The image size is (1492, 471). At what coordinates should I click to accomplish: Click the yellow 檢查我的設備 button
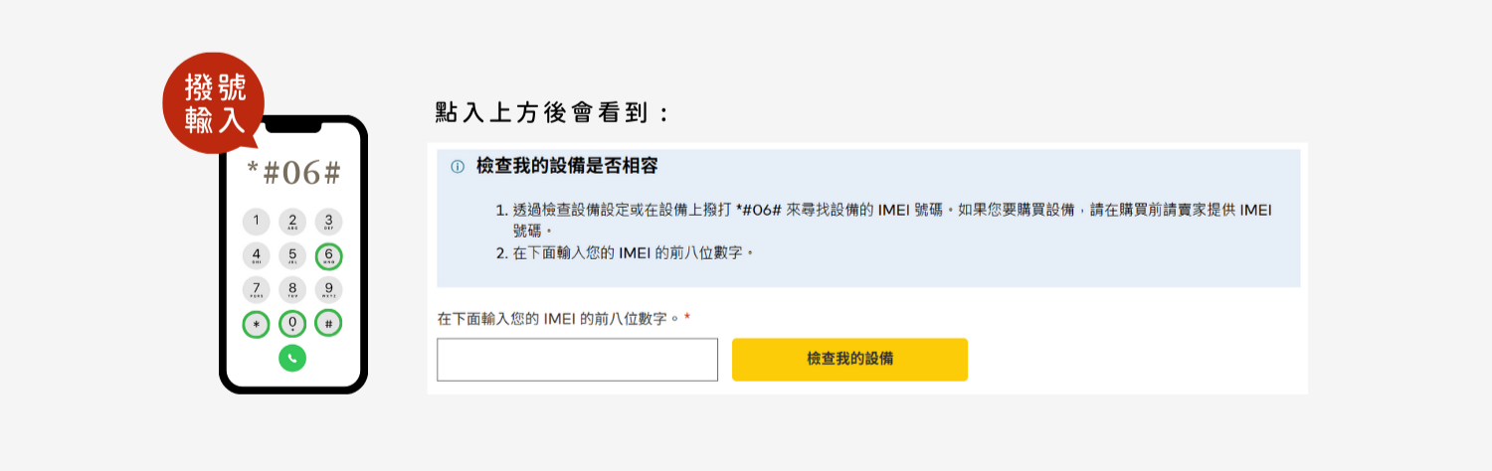pos(849,360)
